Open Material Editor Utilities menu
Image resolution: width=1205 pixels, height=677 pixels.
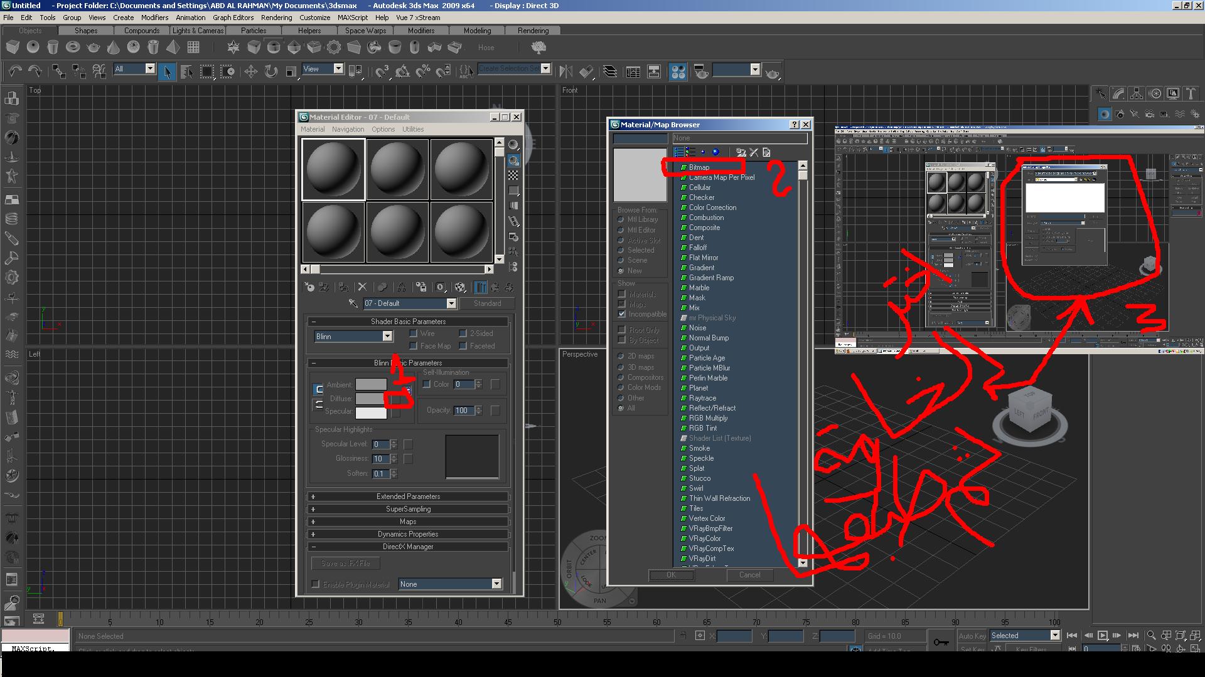click(413, 129)
